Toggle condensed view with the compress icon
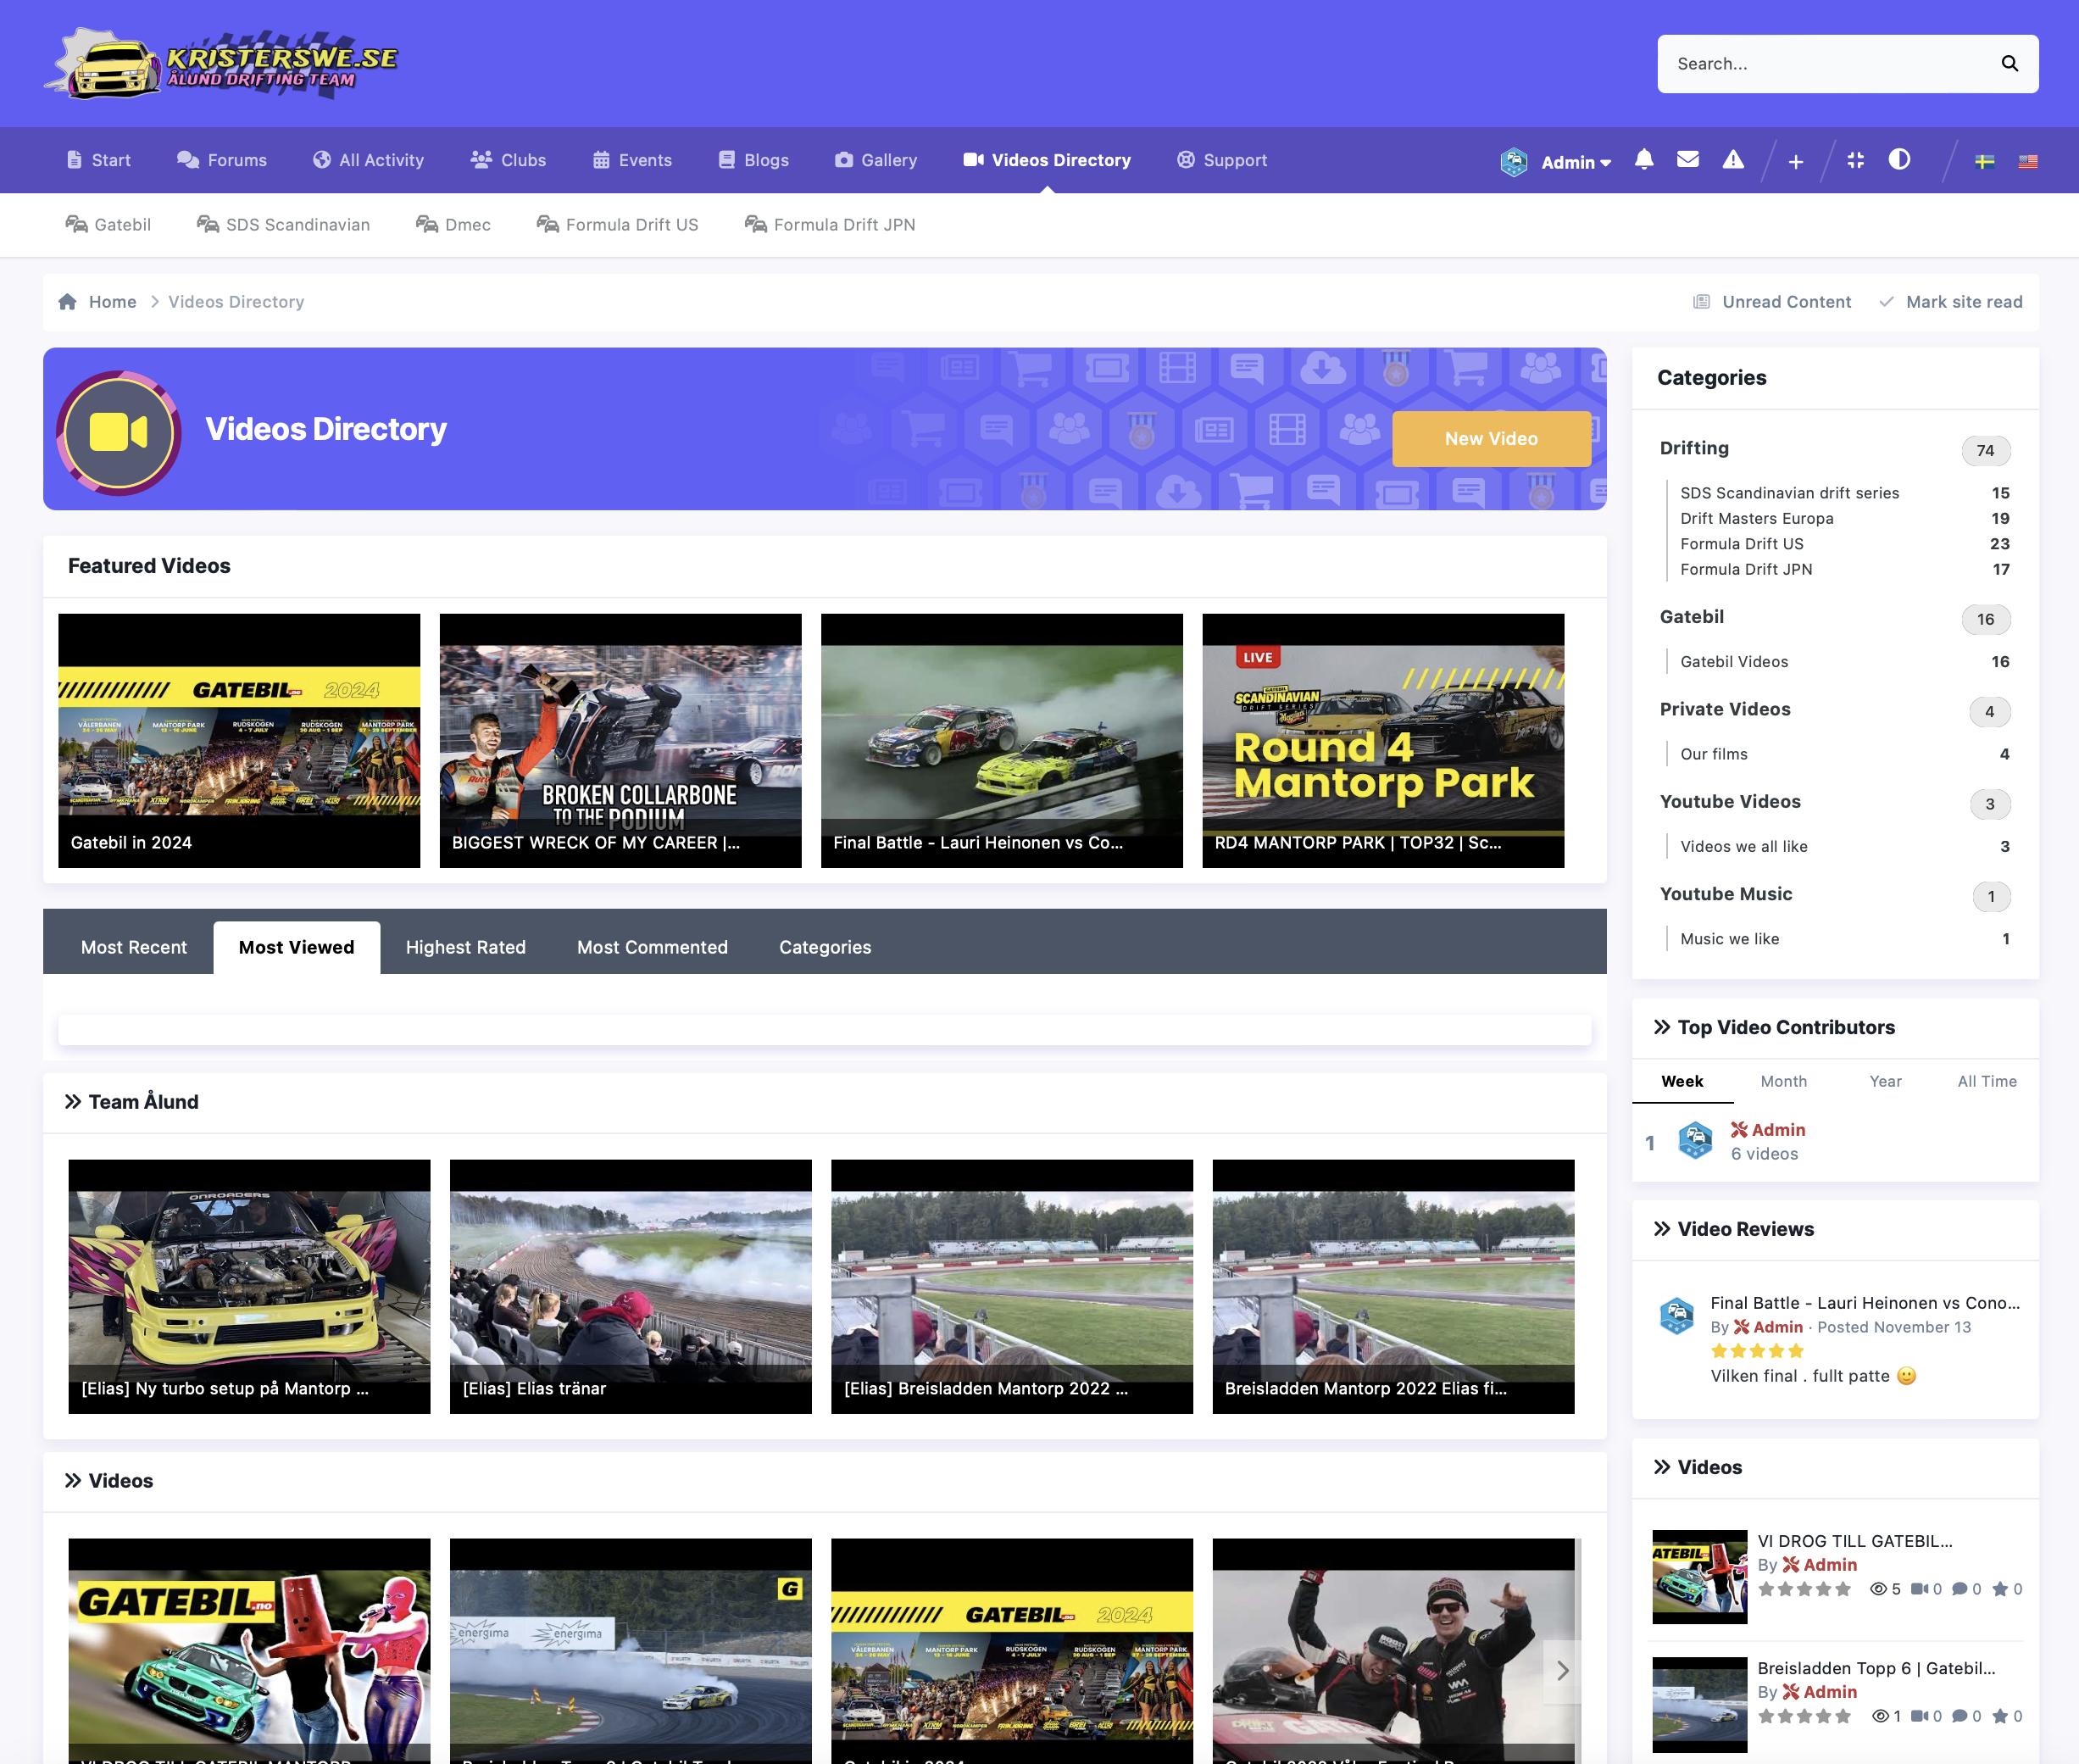Image resolution: width=2079 pixels, height=1764 pixels. coord(1856,160)
